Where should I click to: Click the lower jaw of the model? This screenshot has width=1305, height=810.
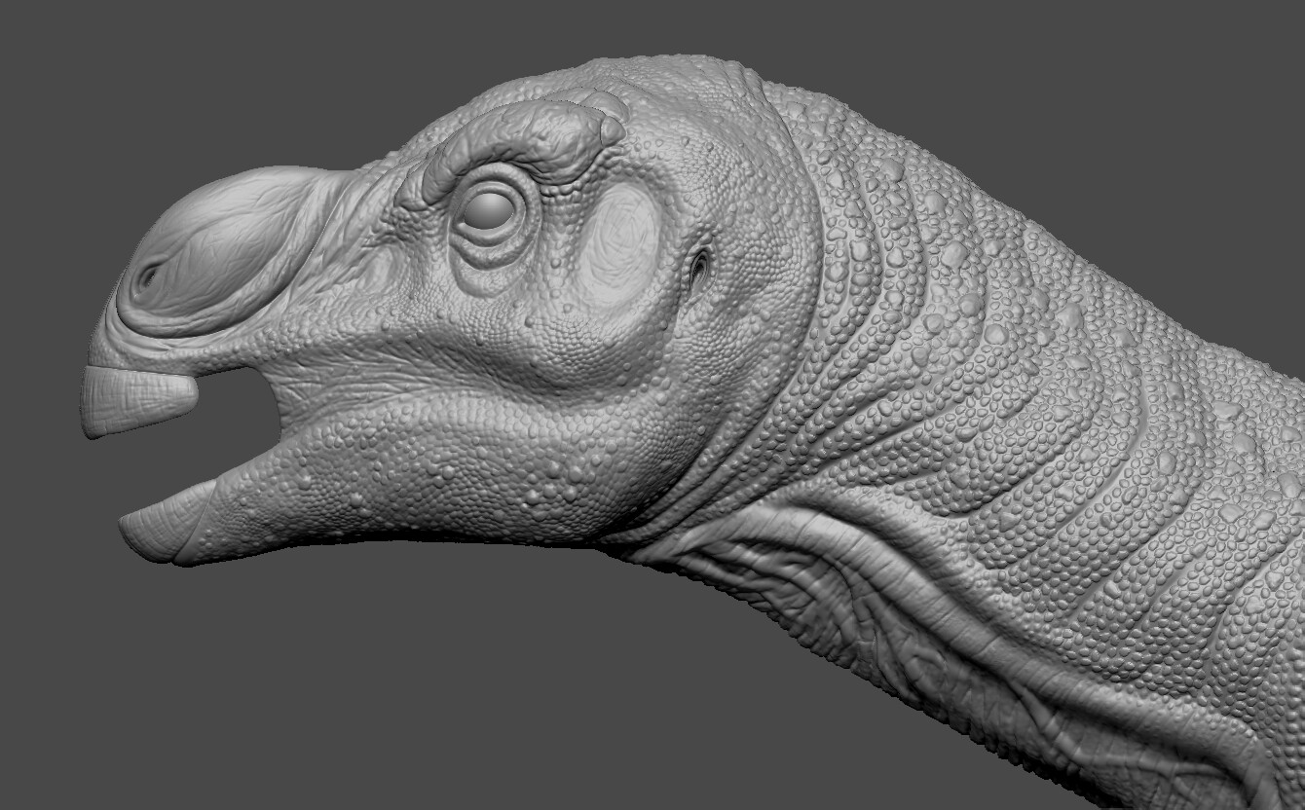(243, 506)
